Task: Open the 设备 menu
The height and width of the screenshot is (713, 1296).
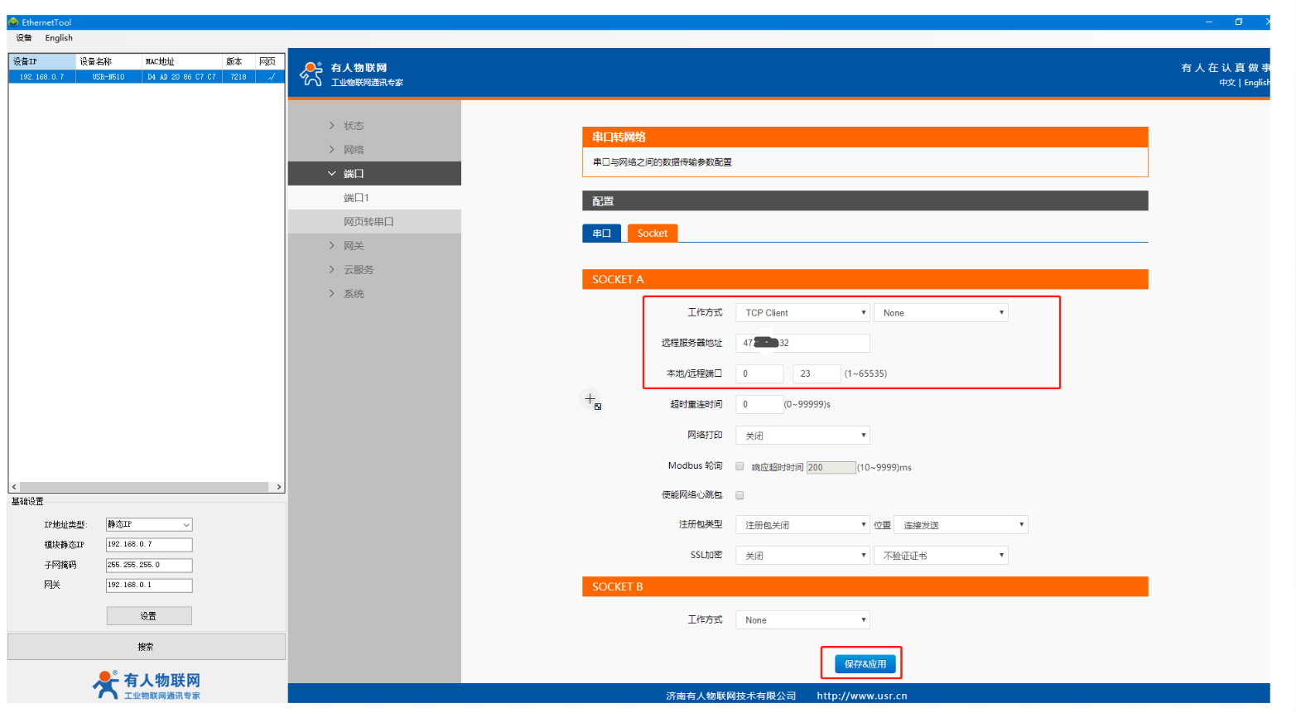Action: (24, 38)
